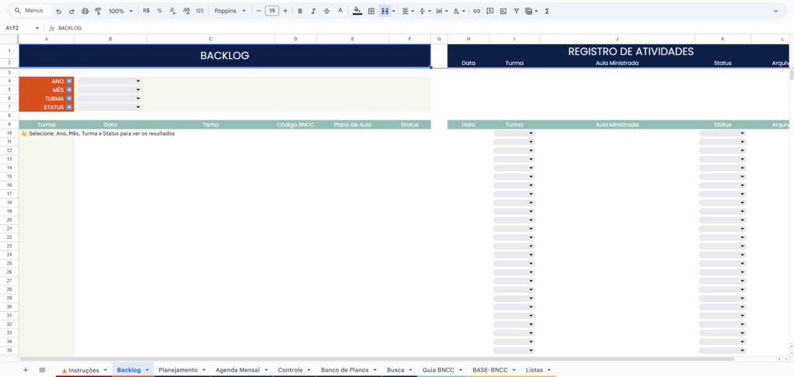Toggle italic formatting
The image size is (794, 377).
[312, 12]
